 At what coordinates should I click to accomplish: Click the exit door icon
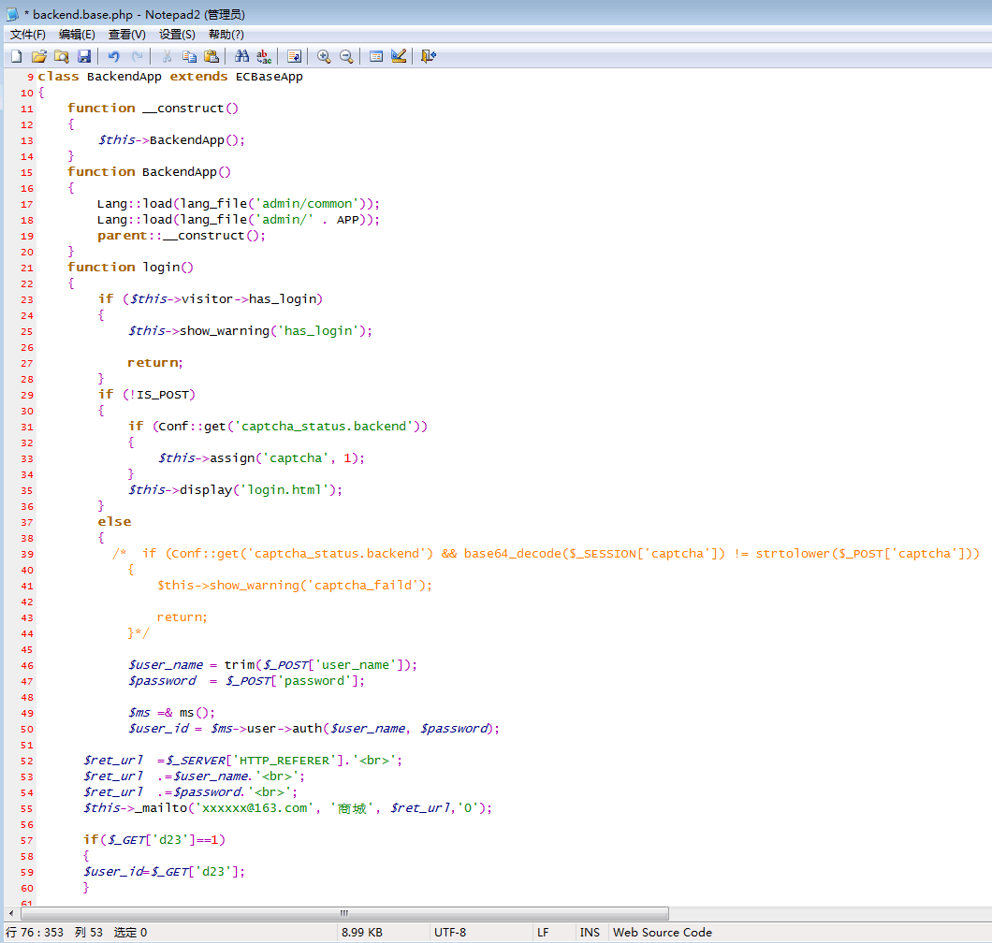[x=428, y=56]
